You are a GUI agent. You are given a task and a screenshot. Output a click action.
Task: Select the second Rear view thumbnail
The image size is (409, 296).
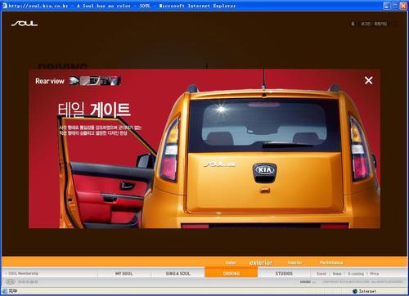[x=84, y=81]
